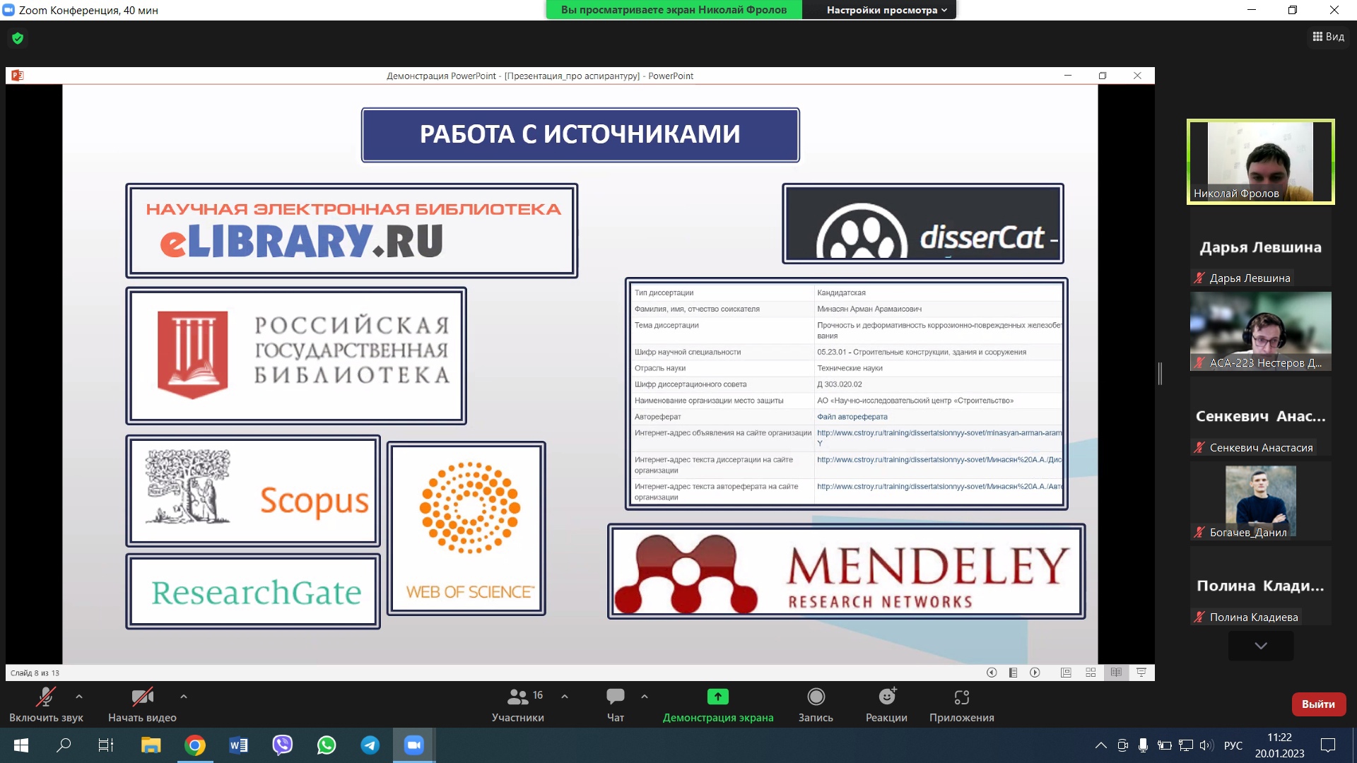Start camera with Начать видео button
This screenshot has height=763, width=1357.
(x=142, y=704)
